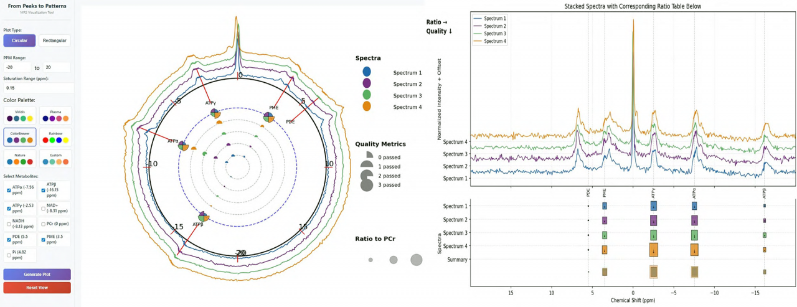Select the Circular plot type
Screen dimensions: 797x307
(19, 40)
